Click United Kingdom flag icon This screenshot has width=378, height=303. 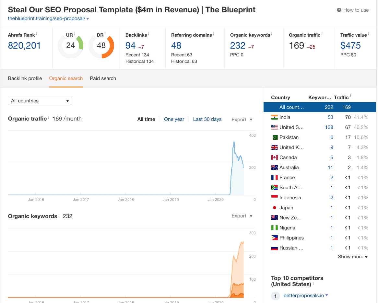click(274, 147)
